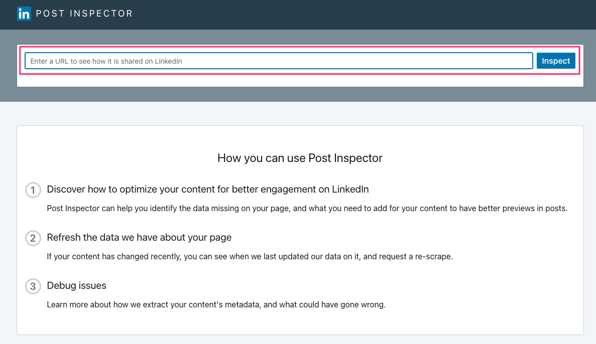Open the LinkedIn logo icon
This screenshot has width=596, height=344.
pos(24,14)
